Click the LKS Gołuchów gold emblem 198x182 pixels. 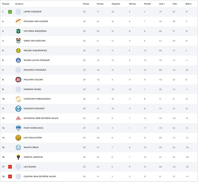pos(18,138)
